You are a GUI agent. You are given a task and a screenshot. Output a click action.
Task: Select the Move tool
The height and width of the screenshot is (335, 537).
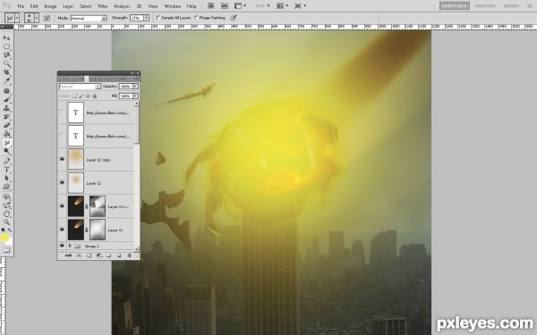pos(6,38)
